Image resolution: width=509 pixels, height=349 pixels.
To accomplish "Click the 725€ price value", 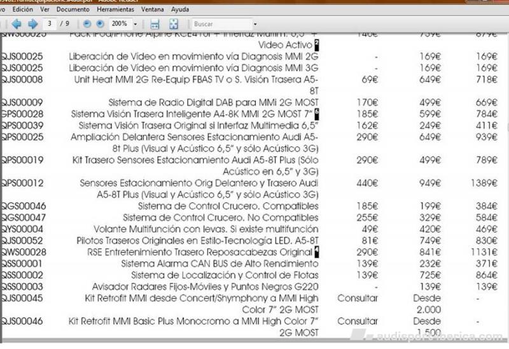I will pos(430,275).
